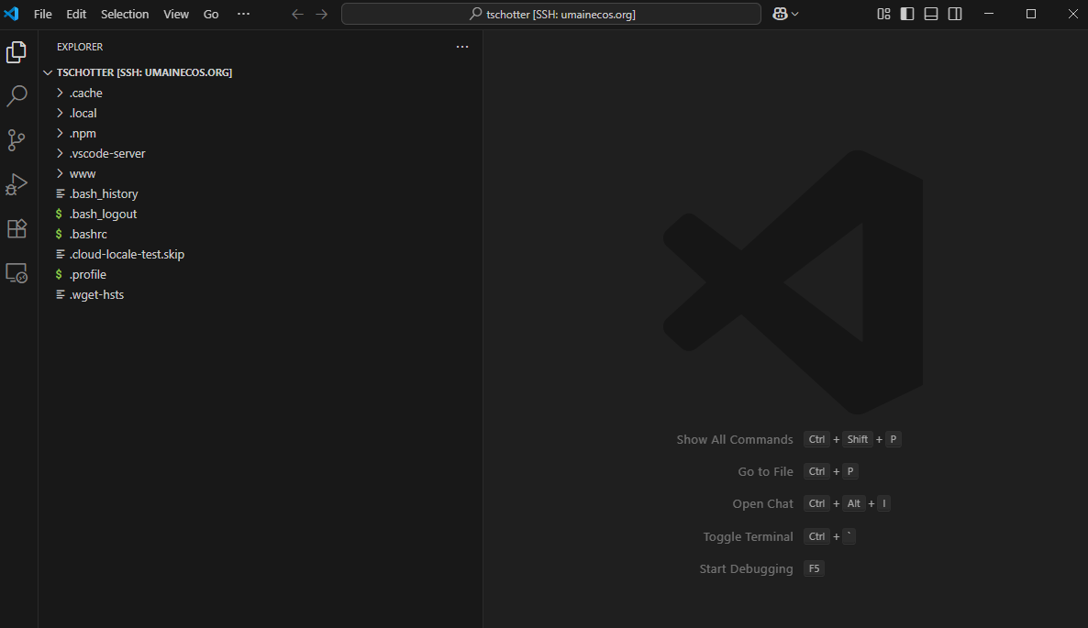Open the Go menu
1088x628 pixels.
pyautogui.click(x=211, y=14)
